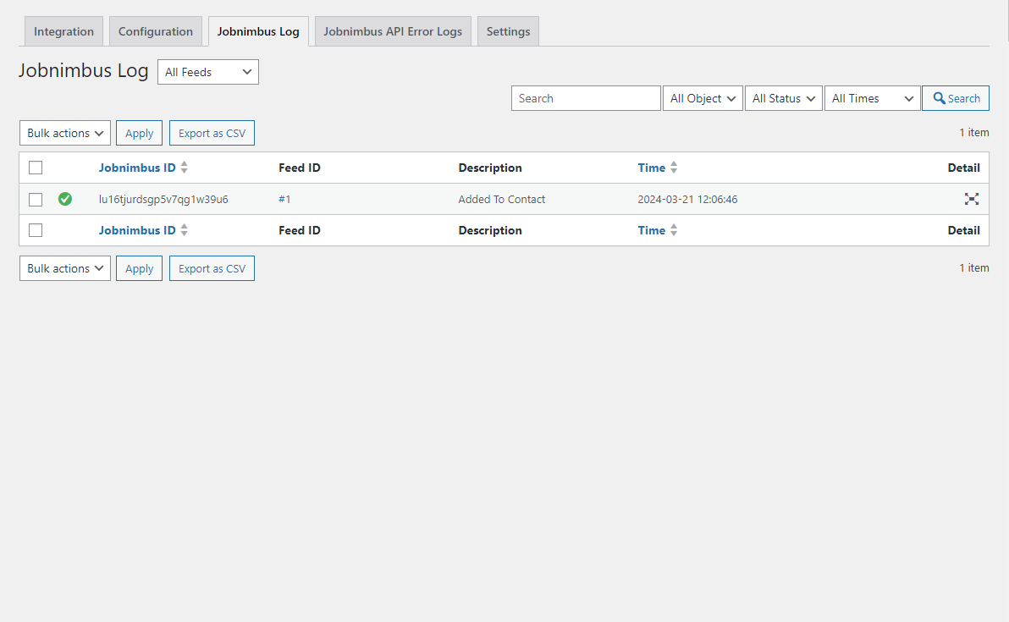Viewport: 1009px width, 622px height.
Task: Expand the All Status filter
Action: click(783, 98)
